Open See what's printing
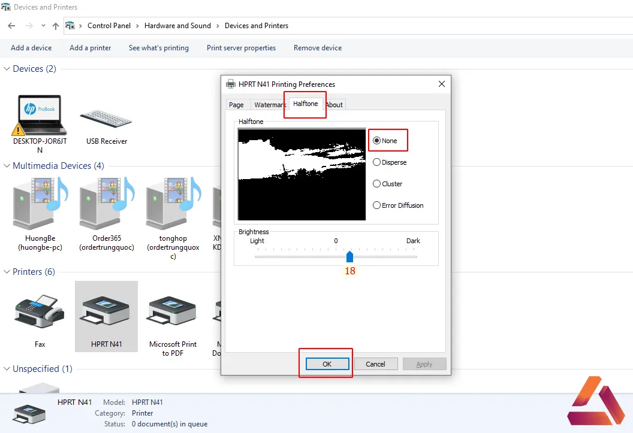Screen dimensions: 633x433 159,47
